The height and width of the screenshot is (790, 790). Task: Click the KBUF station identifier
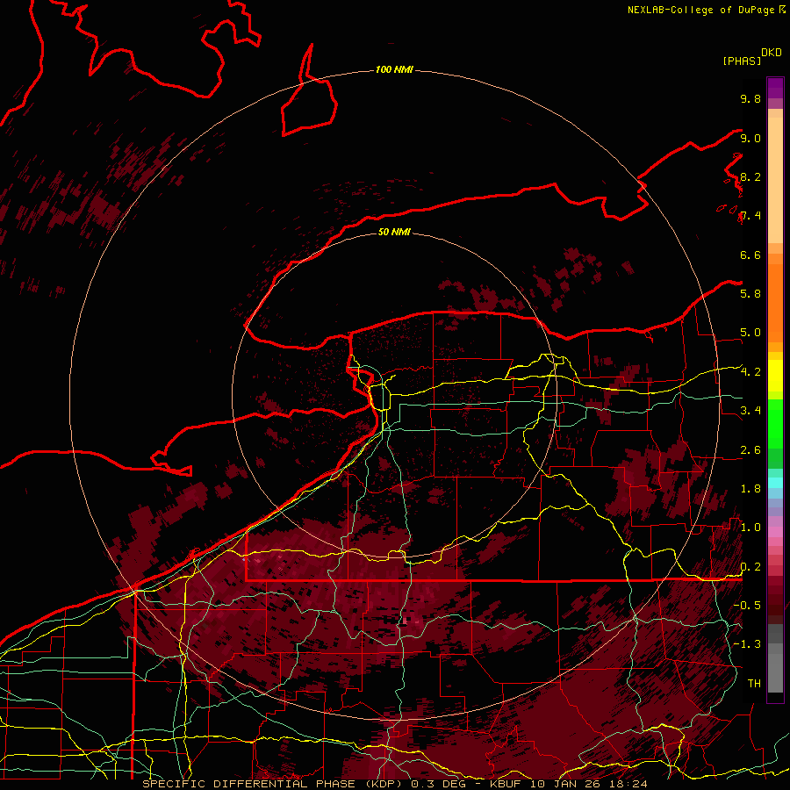505,784
